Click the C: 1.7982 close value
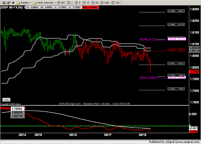The width and height of the screenshot is (201, 144). coord(74,7)
